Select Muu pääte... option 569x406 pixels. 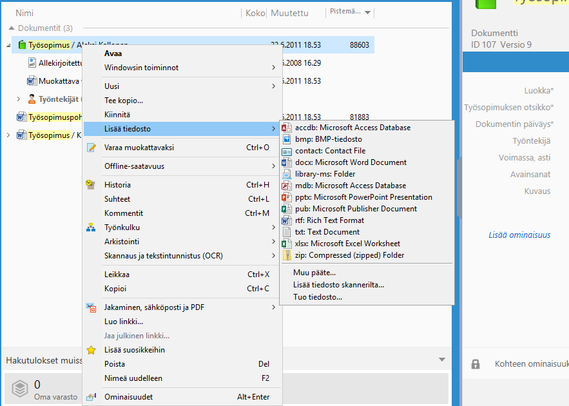[314, 273]
